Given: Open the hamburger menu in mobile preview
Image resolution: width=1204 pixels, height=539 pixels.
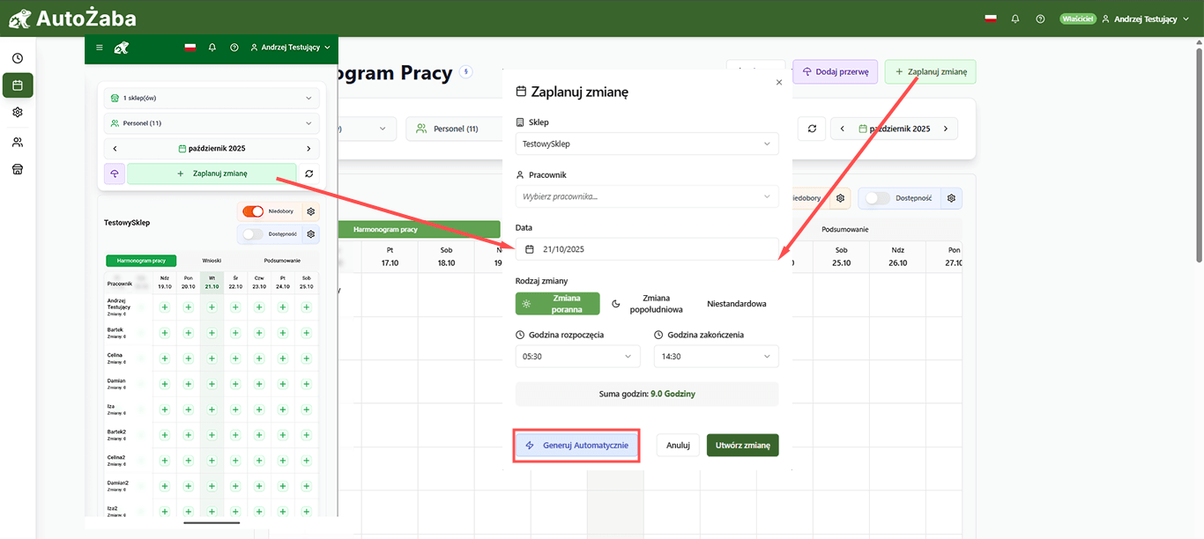Looking at the screenshot, I should click(99, 48).
